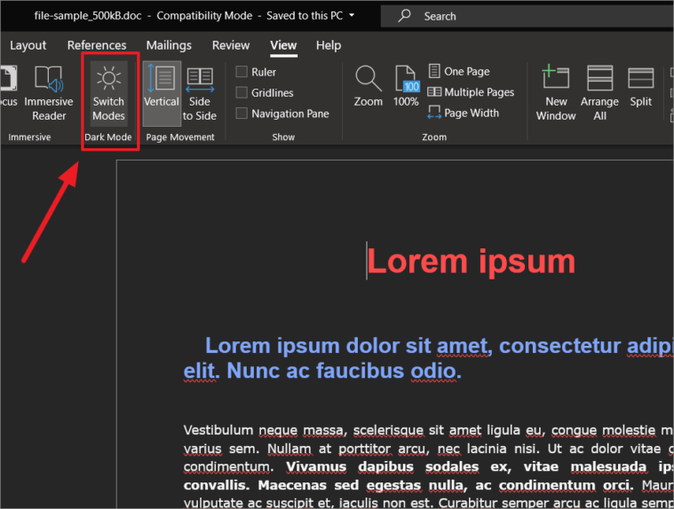Image resolution: width=674 pixels, height=509 pixels.
Task: Click the blue Lorem ipsum dolor subheading
Action: 440,346
